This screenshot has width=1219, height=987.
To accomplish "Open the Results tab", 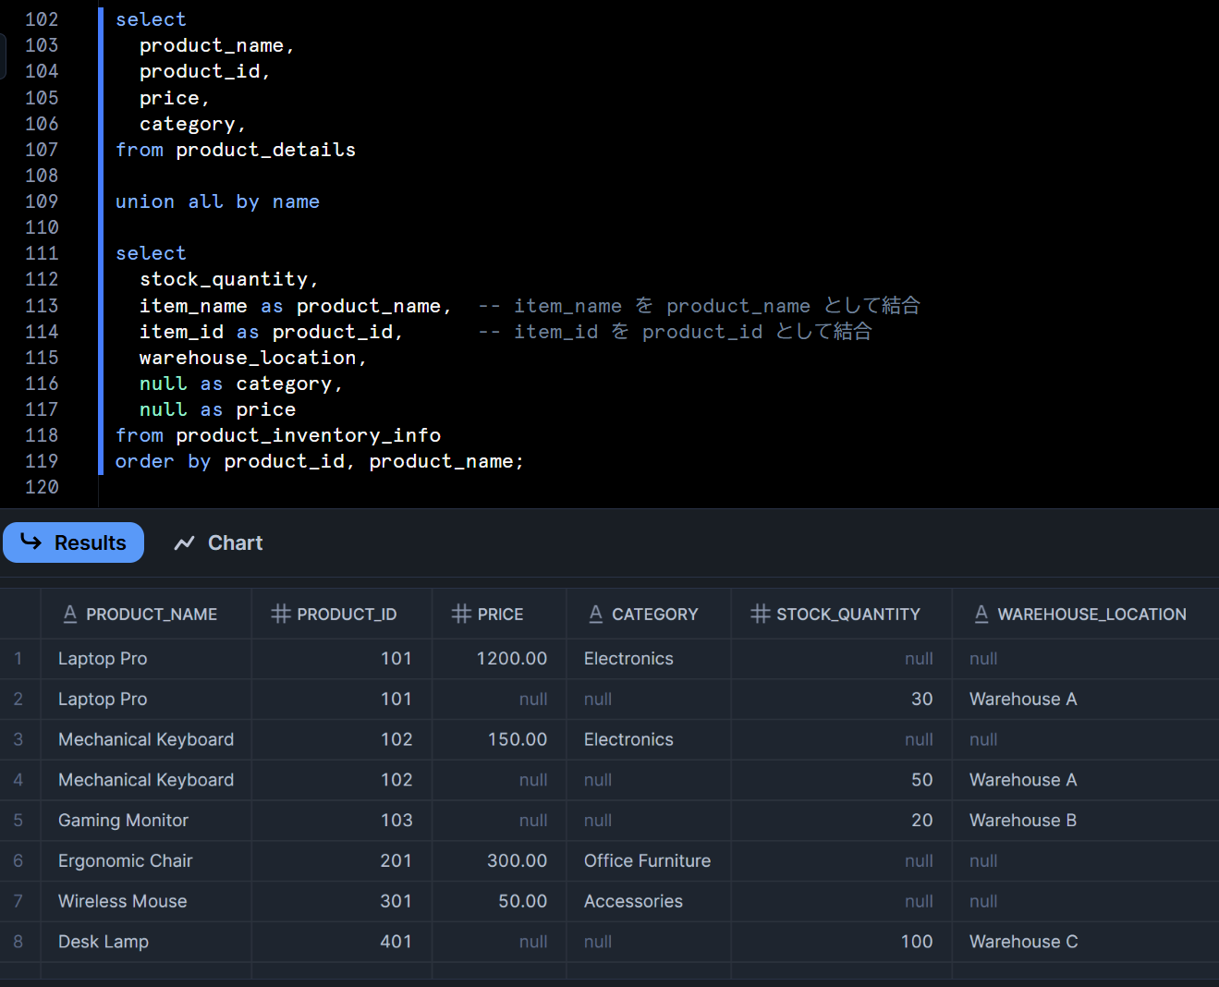I will (x=73, y=542).
